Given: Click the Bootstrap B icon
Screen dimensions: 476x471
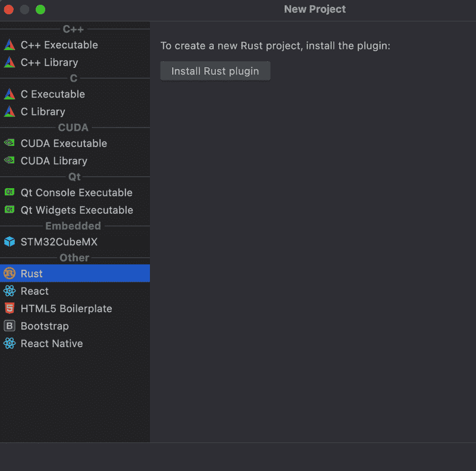Looking at the screenshot, I should pyautogui.click(x=10, y=326).
